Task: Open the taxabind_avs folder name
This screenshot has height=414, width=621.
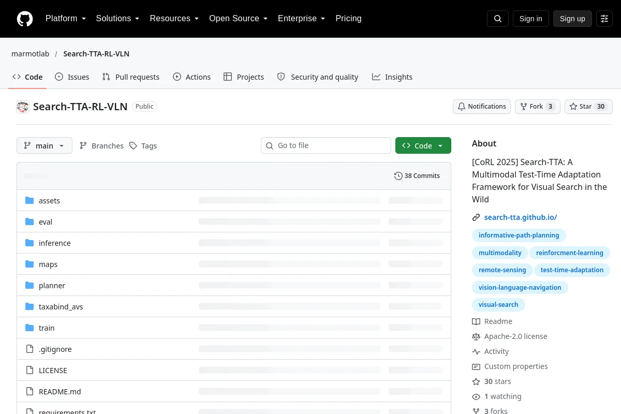Action: pos(61,307)
